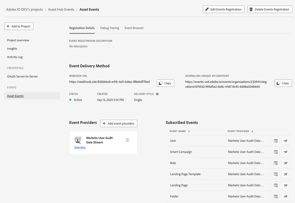
Task: Open OAuth Server-to-Server credential
Action: click(x=22, y=76)
